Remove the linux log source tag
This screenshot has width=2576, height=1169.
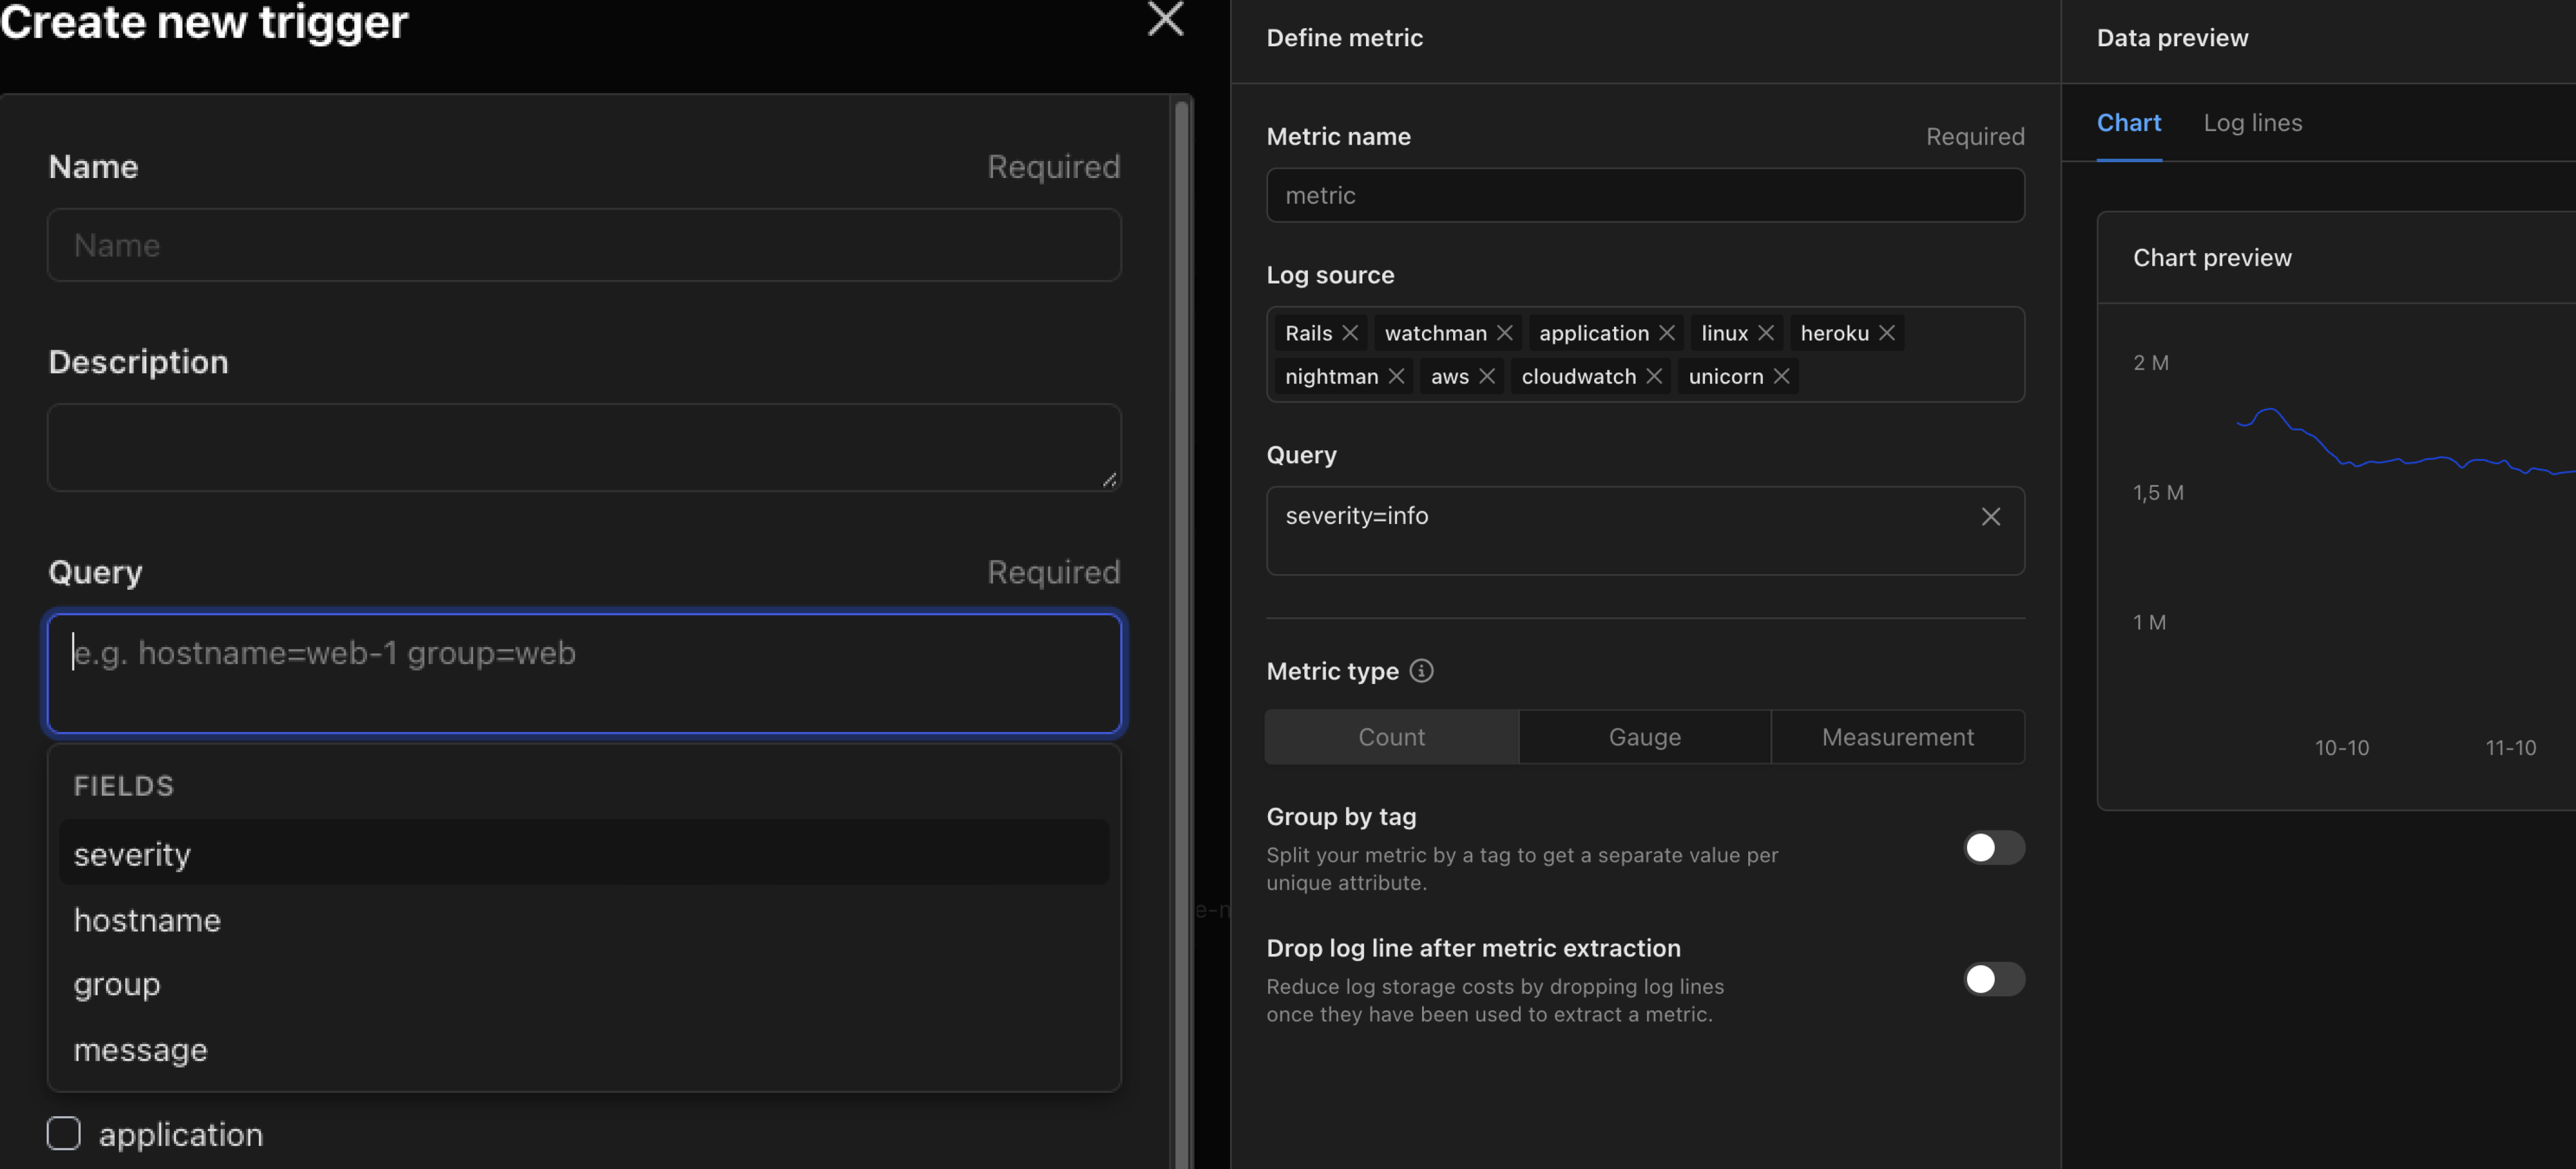coord(1766,333)
